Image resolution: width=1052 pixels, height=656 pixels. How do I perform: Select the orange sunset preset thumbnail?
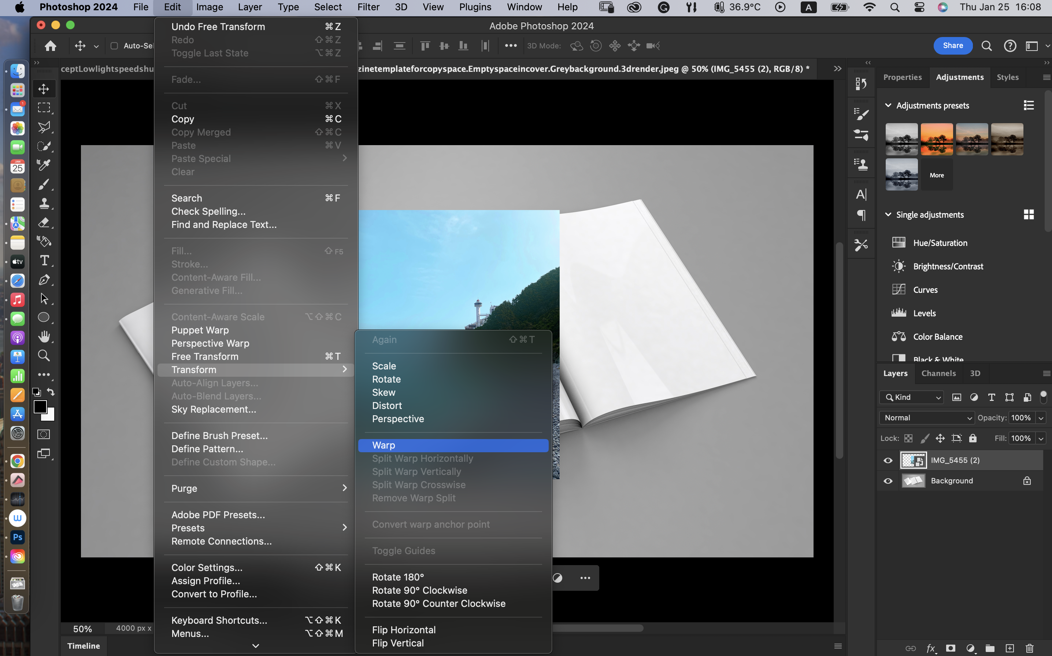pos(936,139)
